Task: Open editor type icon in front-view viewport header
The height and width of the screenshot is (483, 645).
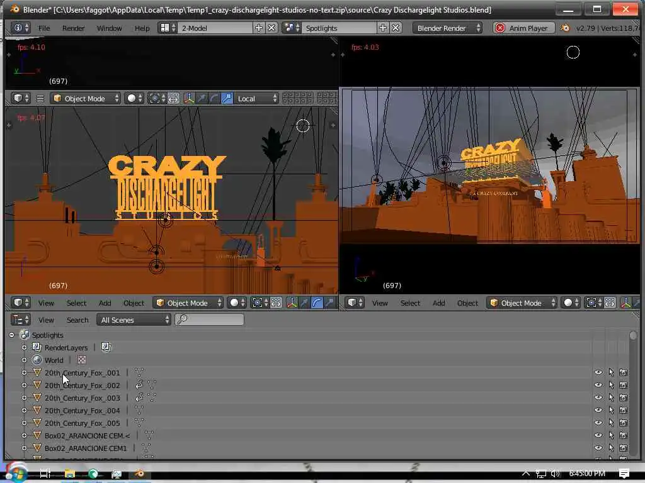Action: [21, 303]
